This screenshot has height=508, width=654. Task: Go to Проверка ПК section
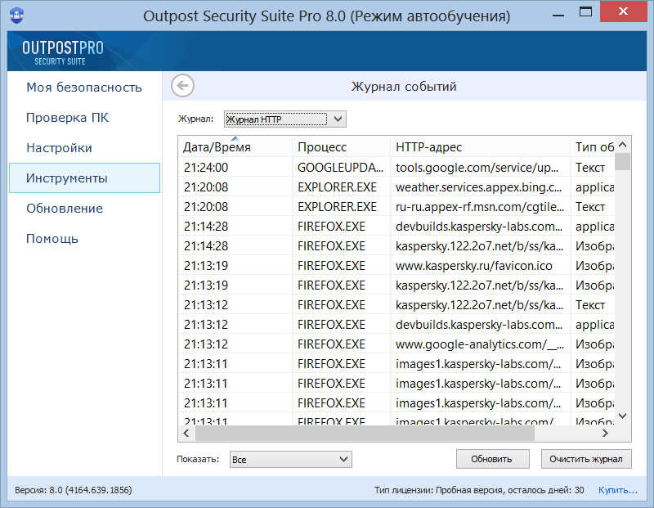(67, 118)
